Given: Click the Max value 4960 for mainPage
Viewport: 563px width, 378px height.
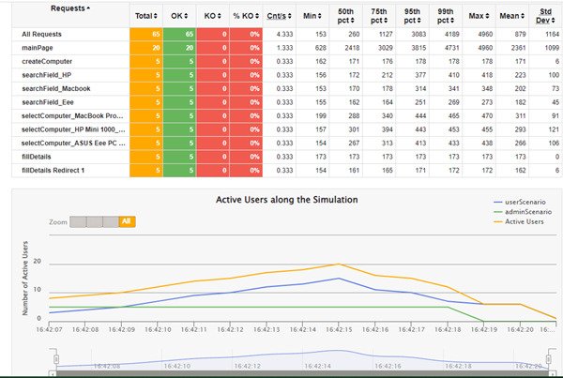Looking at the screenshot, I should pyautogui.click(x=485, y=48).
